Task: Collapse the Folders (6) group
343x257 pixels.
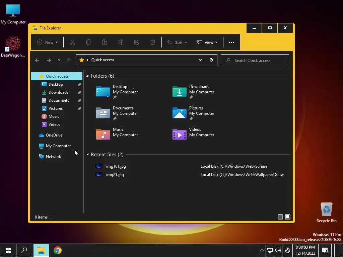Action: 87,76
